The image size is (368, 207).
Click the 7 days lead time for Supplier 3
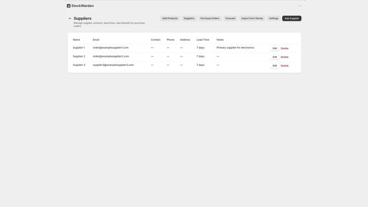click(201, 65)
